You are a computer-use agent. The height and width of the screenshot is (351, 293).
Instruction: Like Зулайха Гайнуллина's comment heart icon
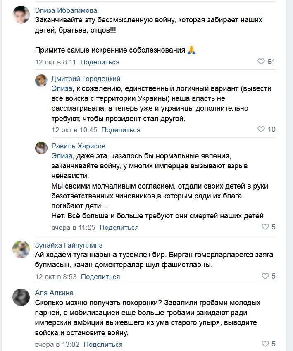[265, 276]
